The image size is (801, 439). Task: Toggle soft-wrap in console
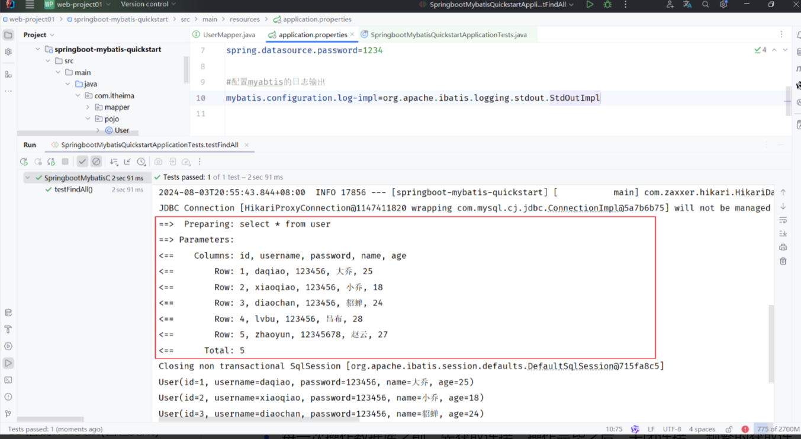783,220
